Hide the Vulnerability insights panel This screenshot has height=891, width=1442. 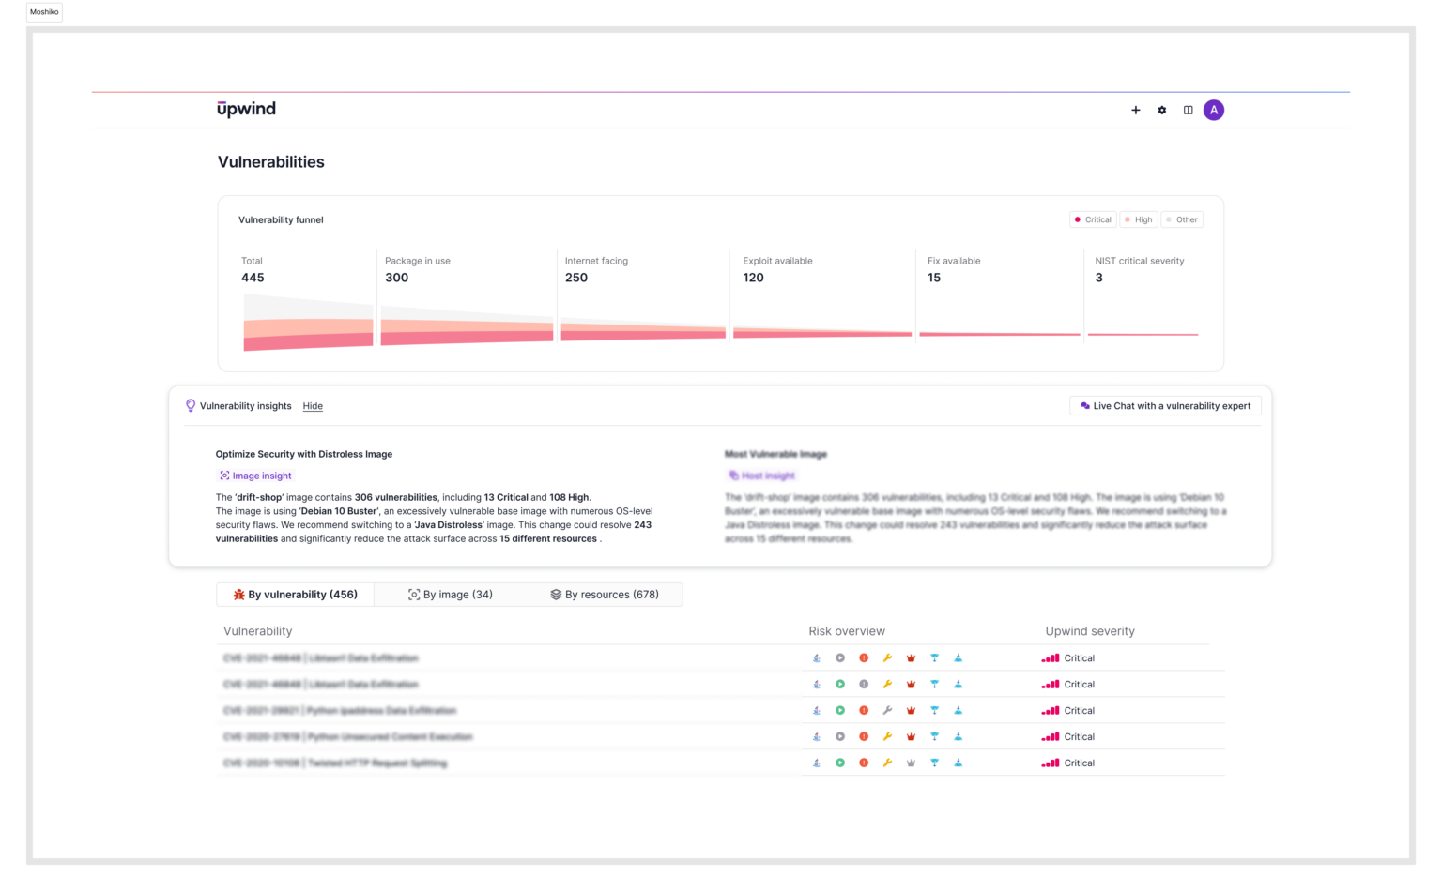click(x=313, y=406)
